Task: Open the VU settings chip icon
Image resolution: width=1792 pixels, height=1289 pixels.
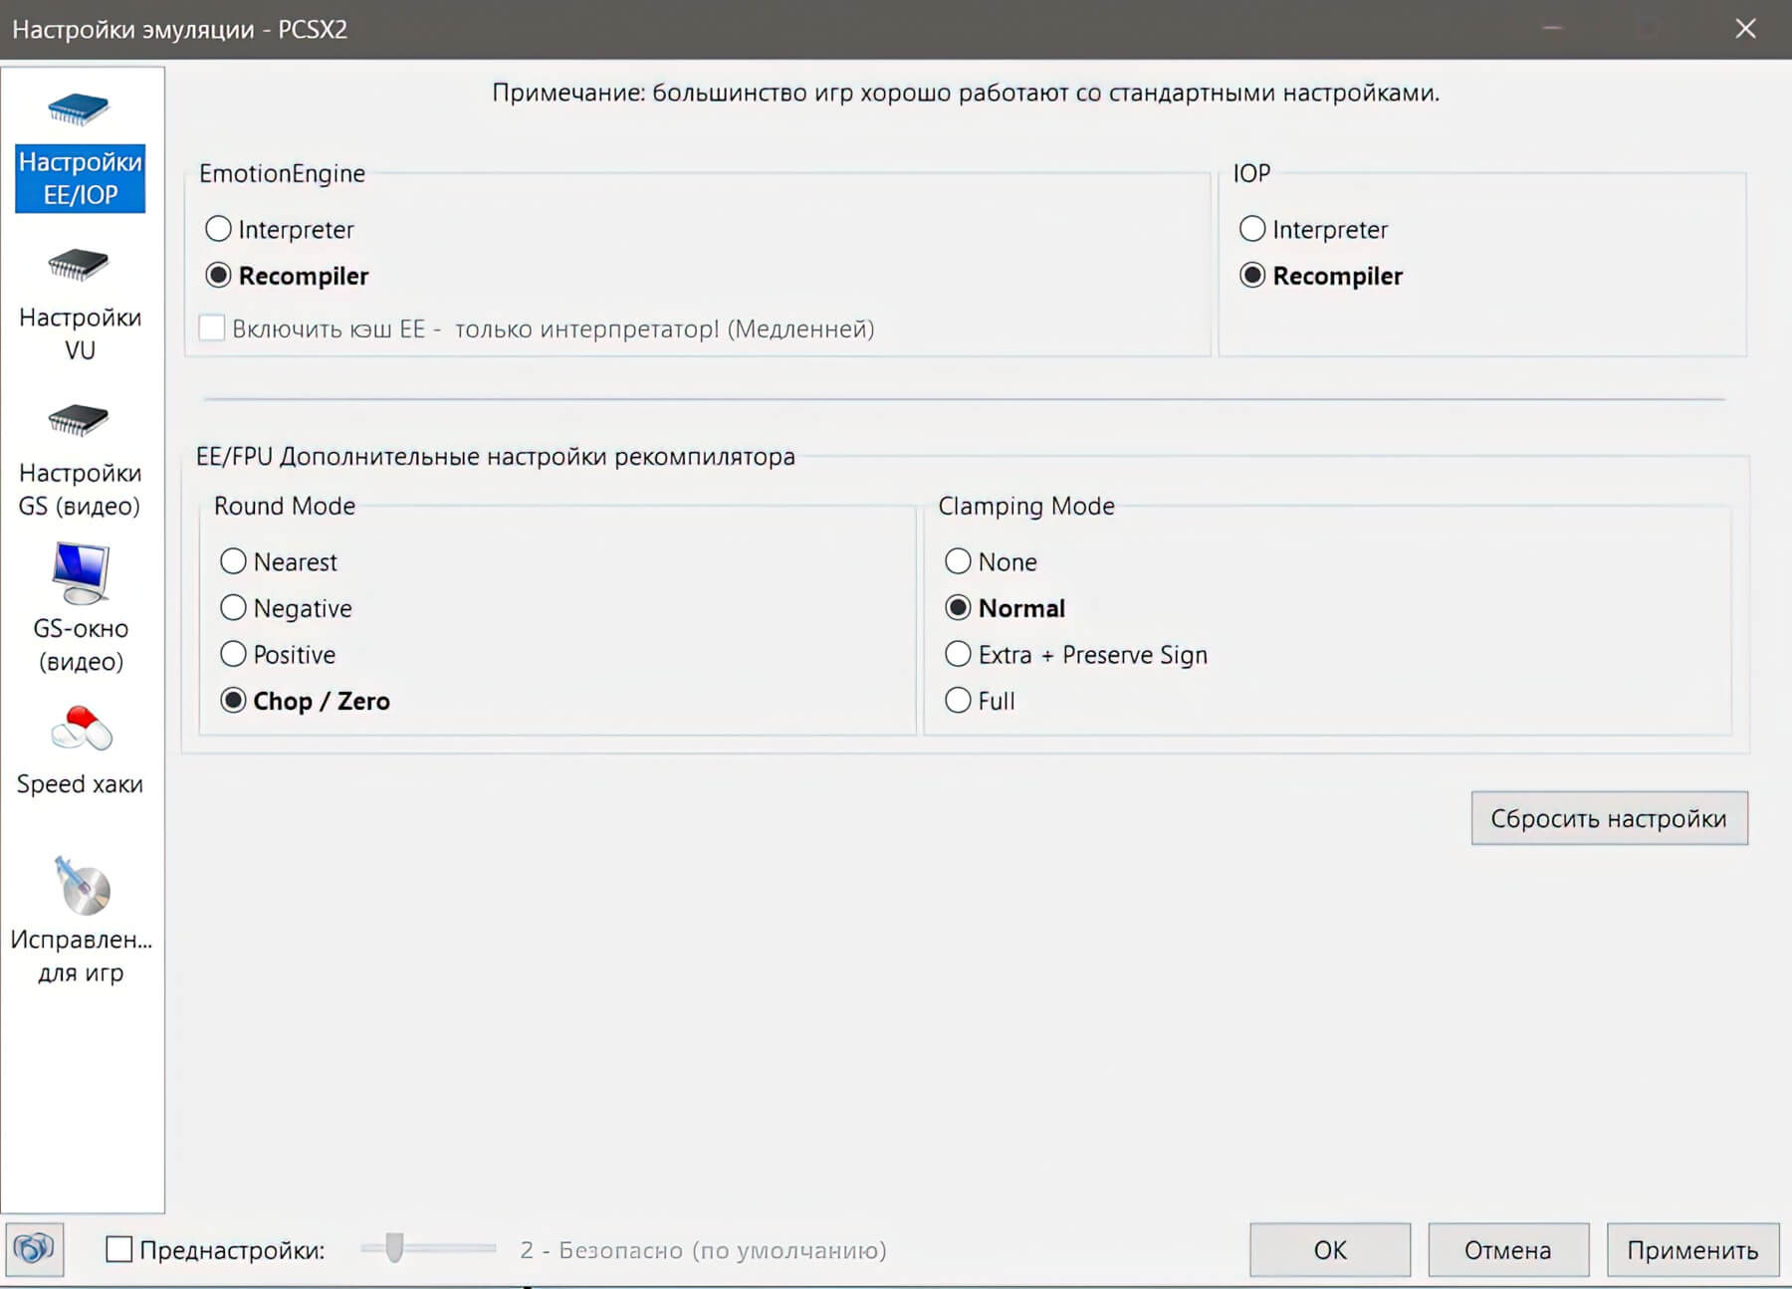Action: pos(79,266)
